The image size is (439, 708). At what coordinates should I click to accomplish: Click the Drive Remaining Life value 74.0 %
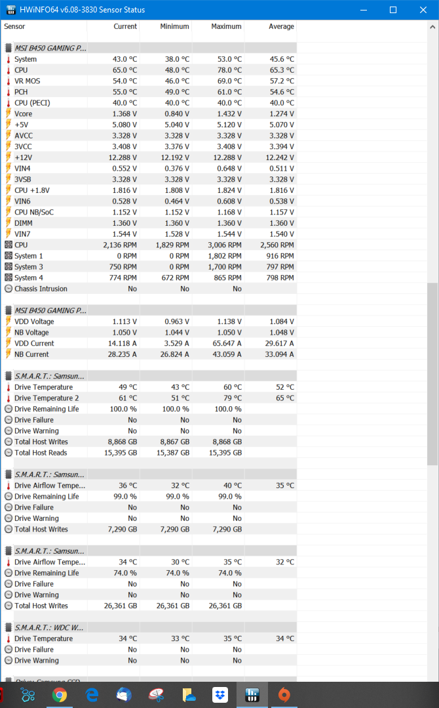tap(125, 573)
